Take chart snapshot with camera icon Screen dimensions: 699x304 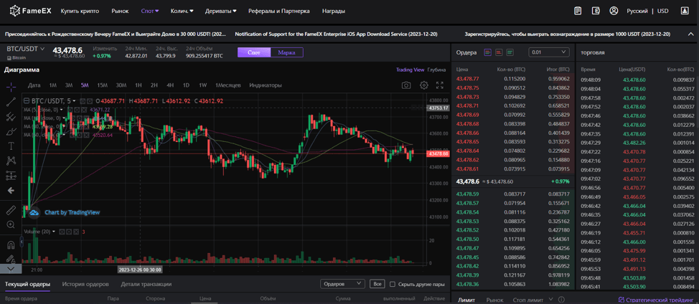point(406,85)
